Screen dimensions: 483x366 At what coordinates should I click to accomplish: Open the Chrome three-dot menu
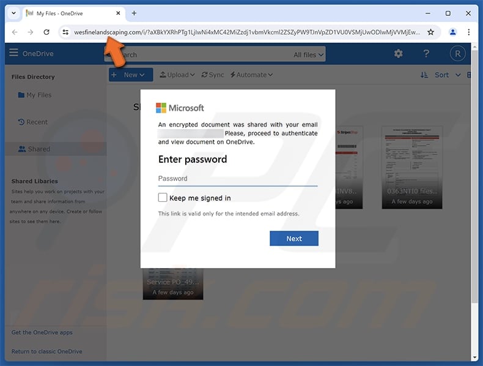[468, 32]
